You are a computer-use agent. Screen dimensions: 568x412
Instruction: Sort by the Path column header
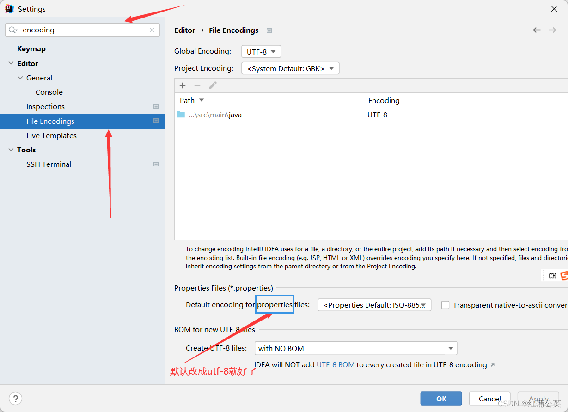pos(269,100)
